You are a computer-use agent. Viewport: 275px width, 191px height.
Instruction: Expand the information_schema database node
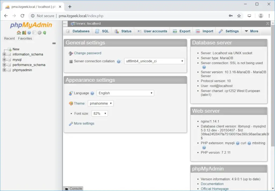[x=4, y=54]
